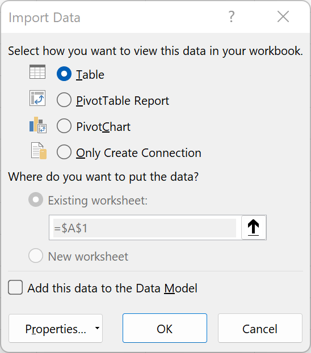Click the Table grid icon
This screenshot has height=353, width=311.
point(37,72)
